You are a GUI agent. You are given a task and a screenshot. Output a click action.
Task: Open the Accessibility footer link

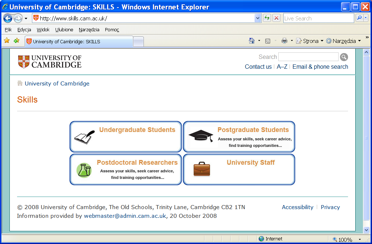pos(298,207)
